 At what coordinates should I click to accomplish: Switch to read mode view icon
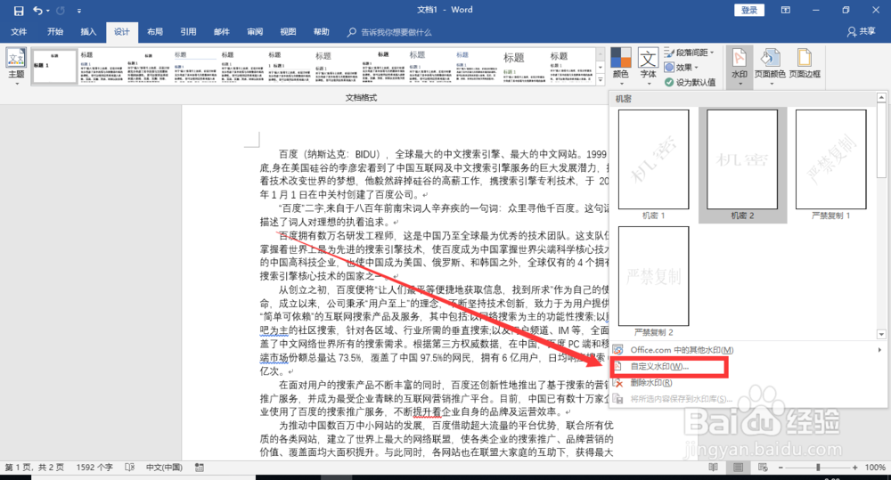point(713,468)
